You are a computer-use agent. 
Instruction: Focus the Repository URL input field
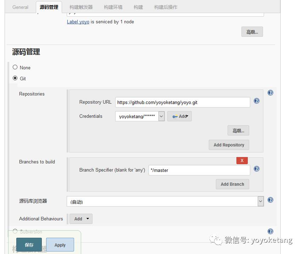coord(183,102)
